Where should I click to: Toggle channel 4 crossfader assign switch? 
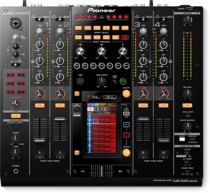[163, 153]
